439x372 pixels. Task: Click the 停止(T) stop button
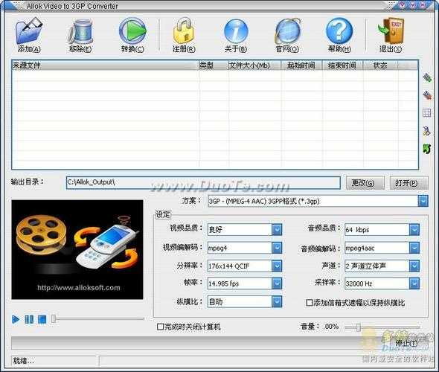pos(406,343)
